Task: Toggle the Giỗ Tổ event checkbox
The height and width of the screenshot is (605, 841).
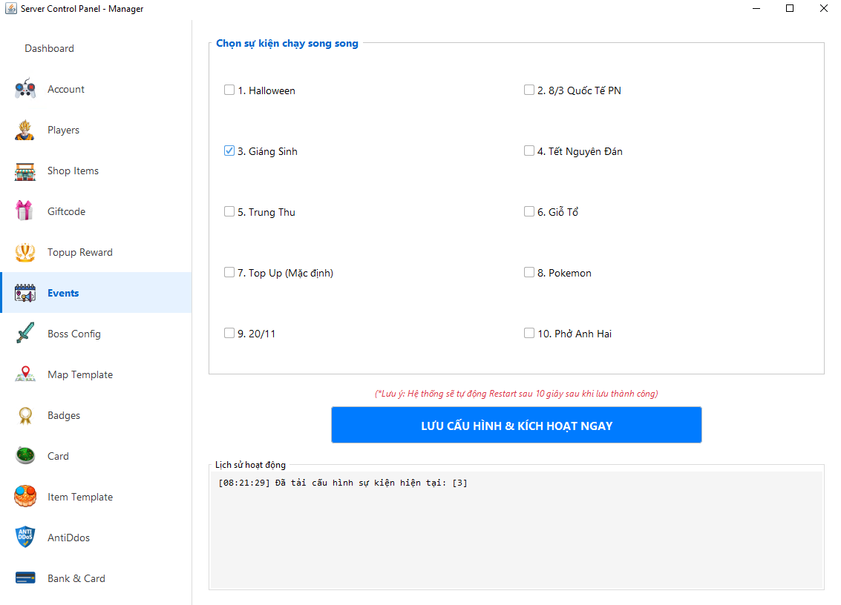Action: pos(529,211)
